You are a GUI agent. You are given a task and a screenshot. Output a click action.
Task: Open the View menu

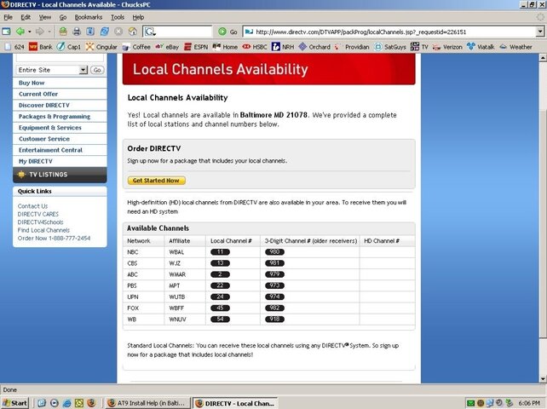click(44, 17)
